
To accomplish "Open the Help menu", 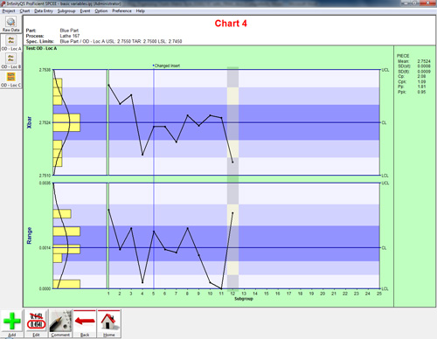I will [x=141, y=10].
